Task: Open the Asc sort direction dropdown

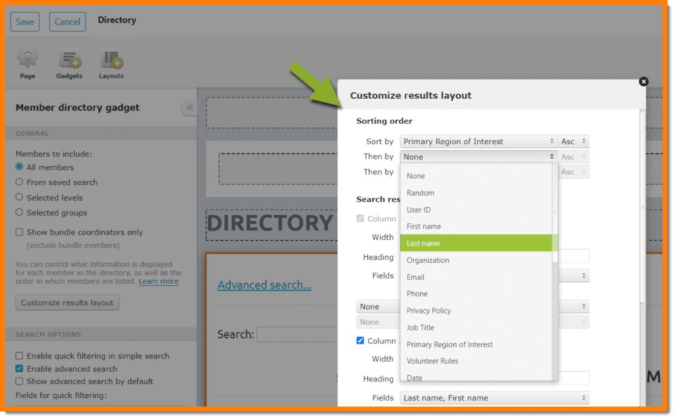Action: (573, 142)
